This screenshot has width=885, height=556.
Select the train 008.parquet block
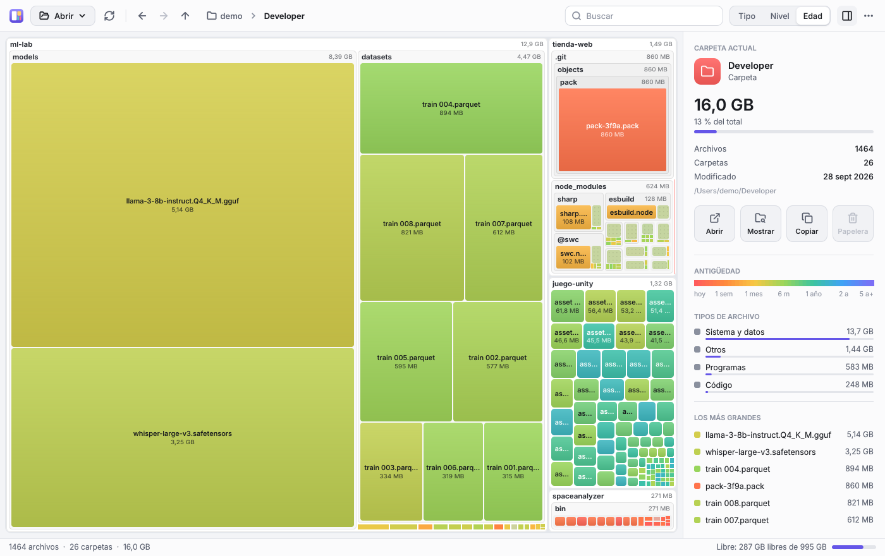412,227
